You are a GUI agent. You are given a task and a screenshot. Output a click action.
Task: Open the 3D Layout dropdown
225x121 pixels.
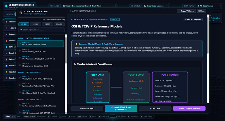[155, 6]
